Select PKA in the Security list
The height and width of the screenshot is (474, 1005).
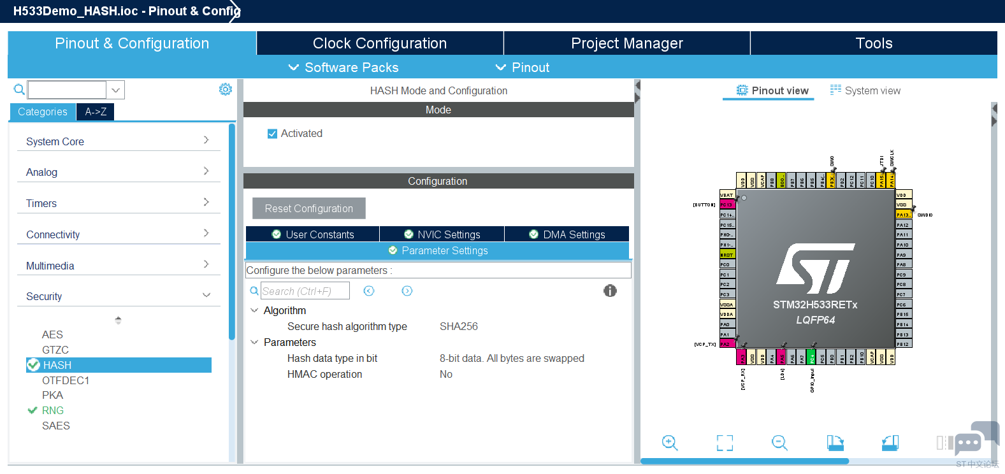pos(52,395)
